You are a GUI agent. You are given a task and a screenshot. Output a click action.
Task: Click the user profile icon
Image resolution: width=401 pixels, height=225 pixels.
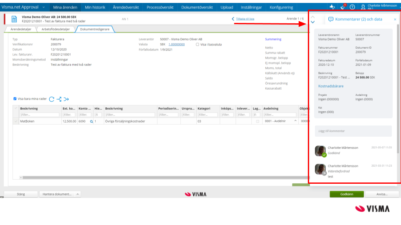[363, 7]
